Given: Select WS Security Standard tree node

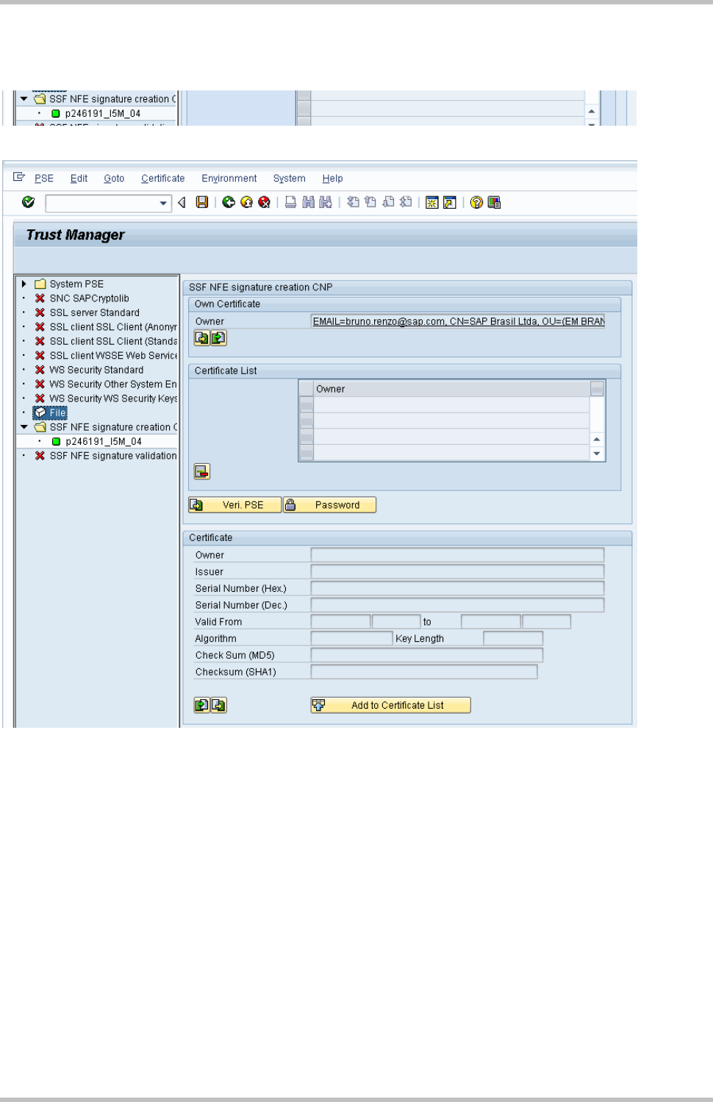Looking at the screenshot, I should point(96,370).
